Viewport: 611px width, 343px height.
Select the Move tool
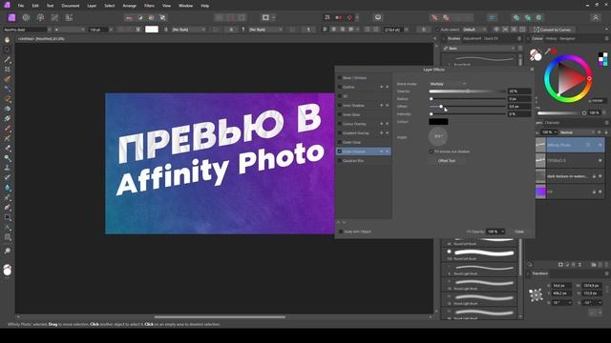point(7,50)
